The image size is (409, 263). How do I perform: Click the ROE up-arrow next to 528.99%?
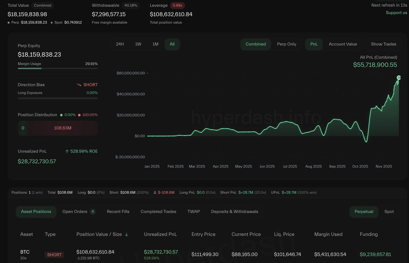(68, 151)
